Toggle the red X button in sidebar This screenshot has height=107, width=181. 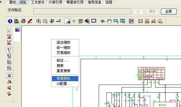(x=9, y=76)
